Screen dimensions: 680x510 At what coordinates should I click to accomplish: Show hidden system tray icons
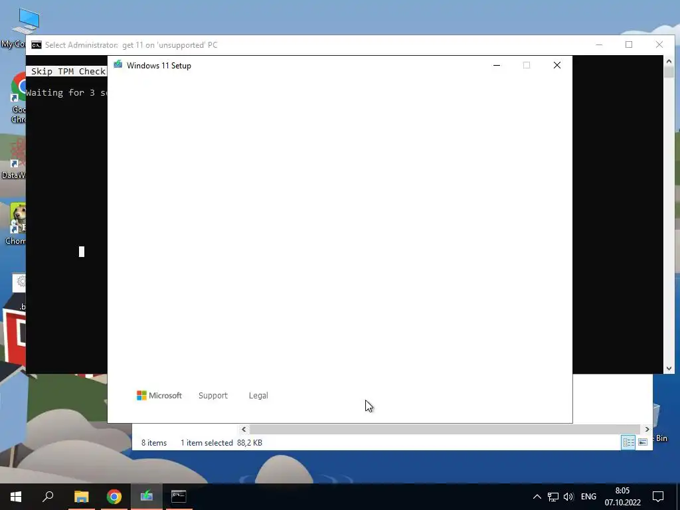point(537,497)
